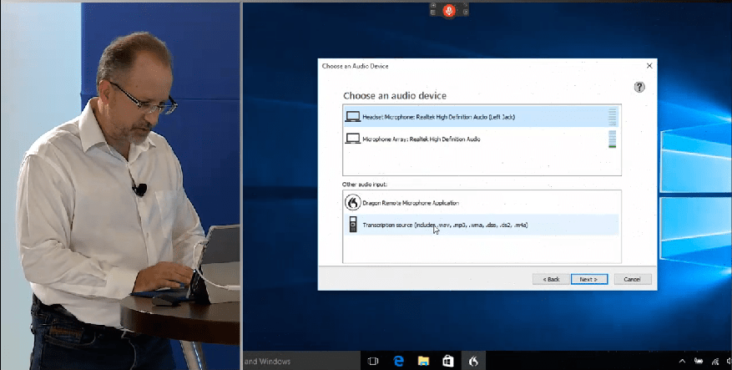732x370 pixels.
Task: Click the Dragon icon in the taskbar
Action: tap(473, 361)
